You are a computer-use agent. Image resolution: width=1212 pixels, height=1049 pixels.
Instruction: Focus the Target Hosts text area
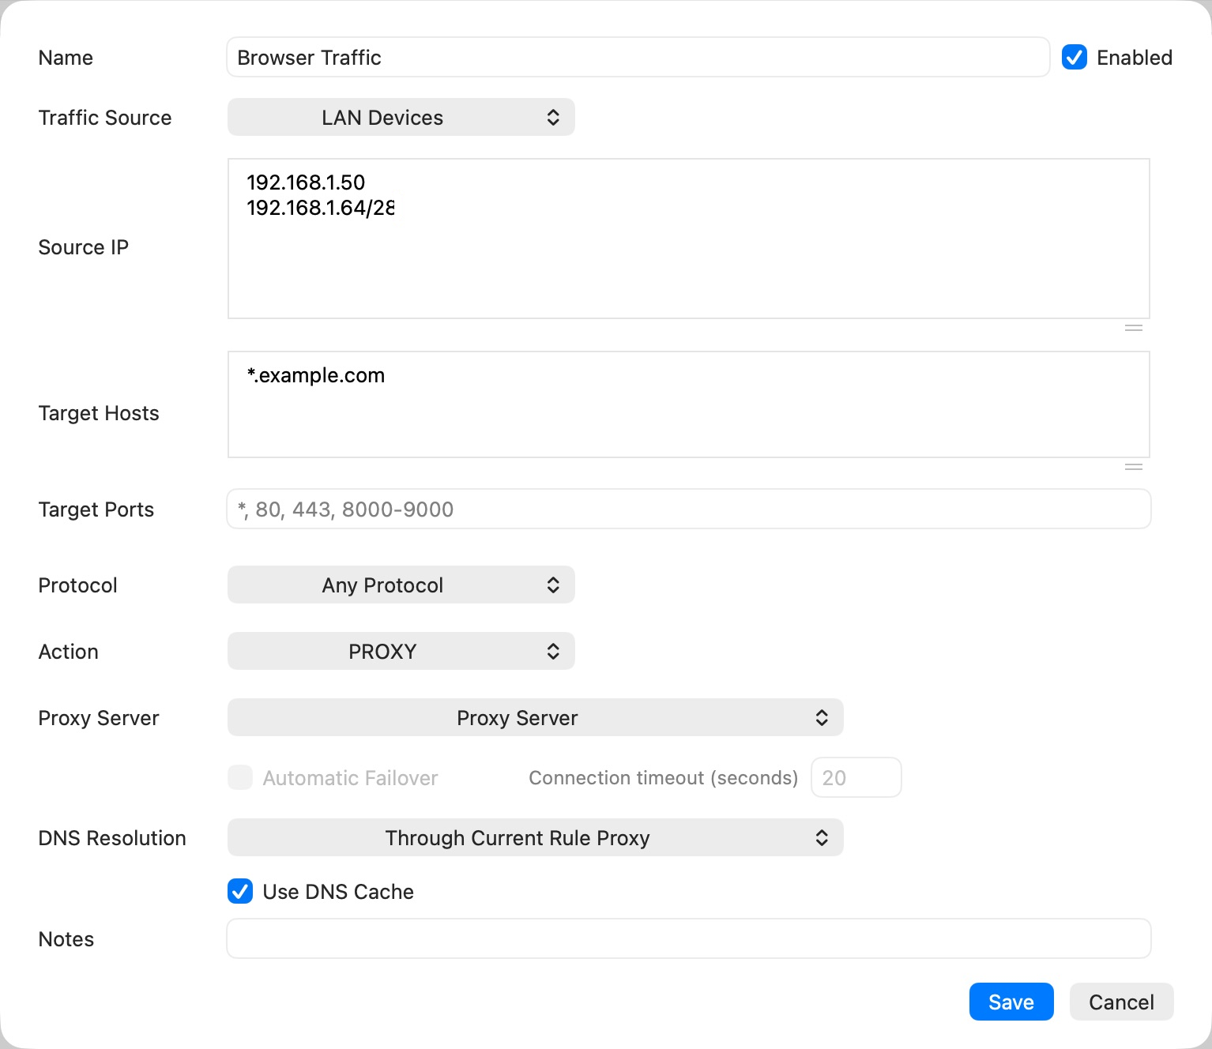689,404
